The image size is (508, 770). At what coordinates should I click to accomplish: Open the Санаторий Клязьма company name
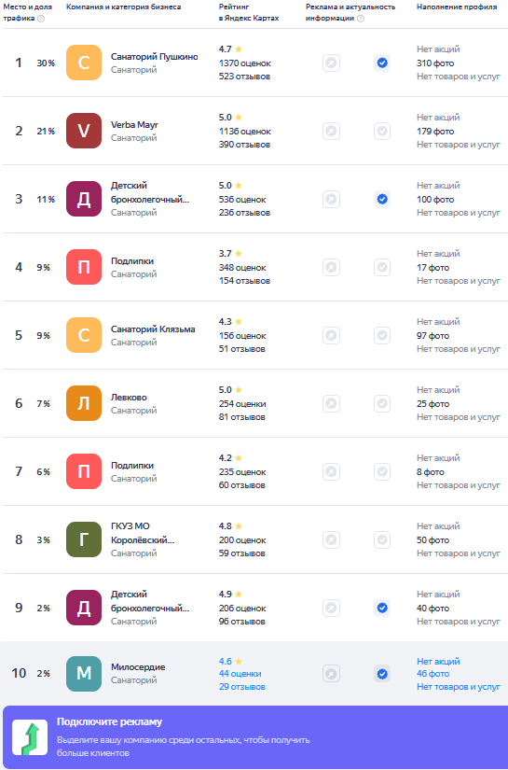click(x=153, y=329)
